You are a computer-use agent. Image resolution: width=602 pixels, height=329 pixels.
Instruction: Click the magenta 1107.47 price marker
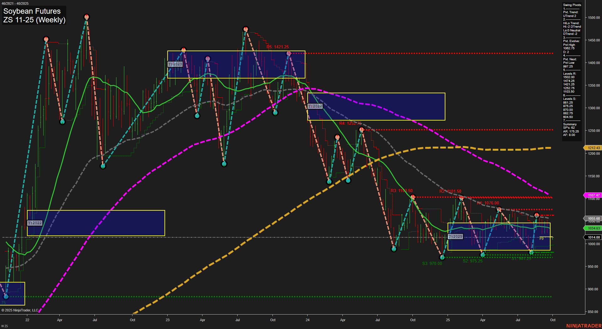coord(593,195)
